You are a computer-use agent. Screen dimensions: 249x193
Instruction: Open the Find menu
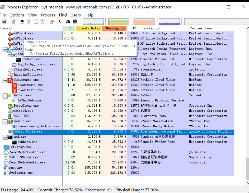click(x=63, y=15)
